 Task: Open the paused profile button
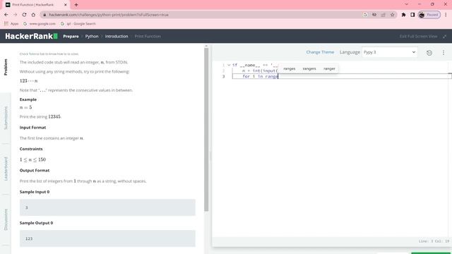(x=429, y=15)
